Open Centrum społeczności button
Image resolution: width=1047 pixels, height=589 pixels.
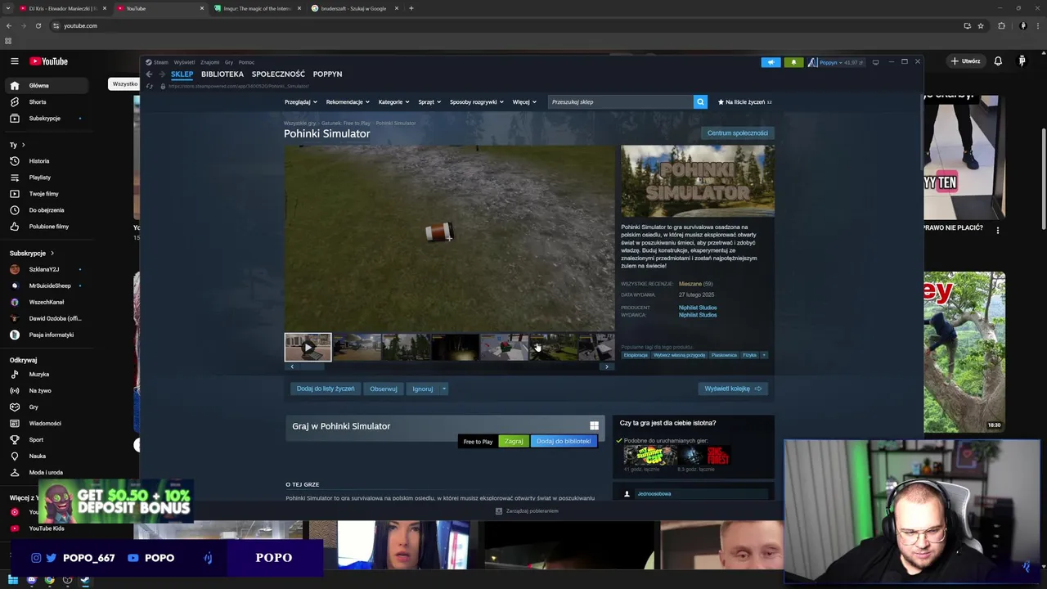click(738, 133)
